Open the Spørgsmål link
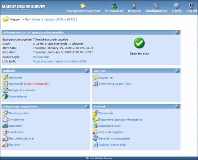 click(x=16, y=84)
